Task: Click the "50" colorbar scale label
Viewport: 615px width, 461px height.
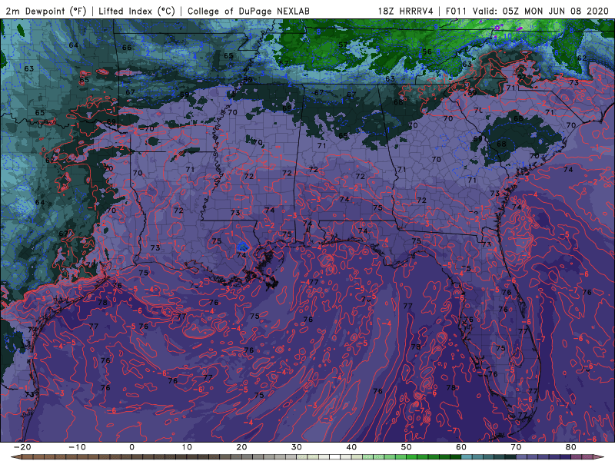Action: click(407, 447)
